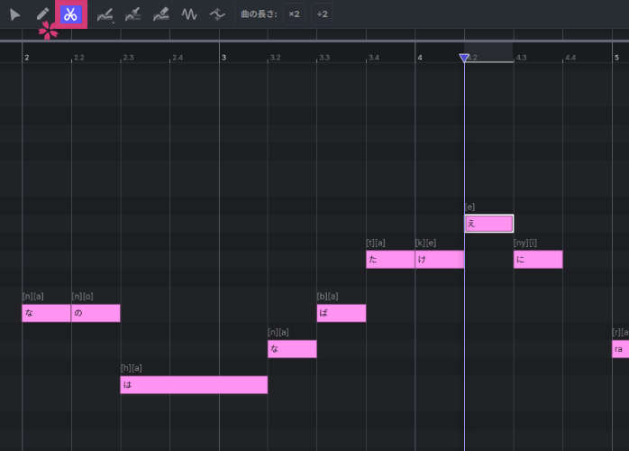Image resolution: width=629 pixels, height=451 pixels.
Task: Open the pitch curve pen tool dropdown
Action: tap(105, 14)
